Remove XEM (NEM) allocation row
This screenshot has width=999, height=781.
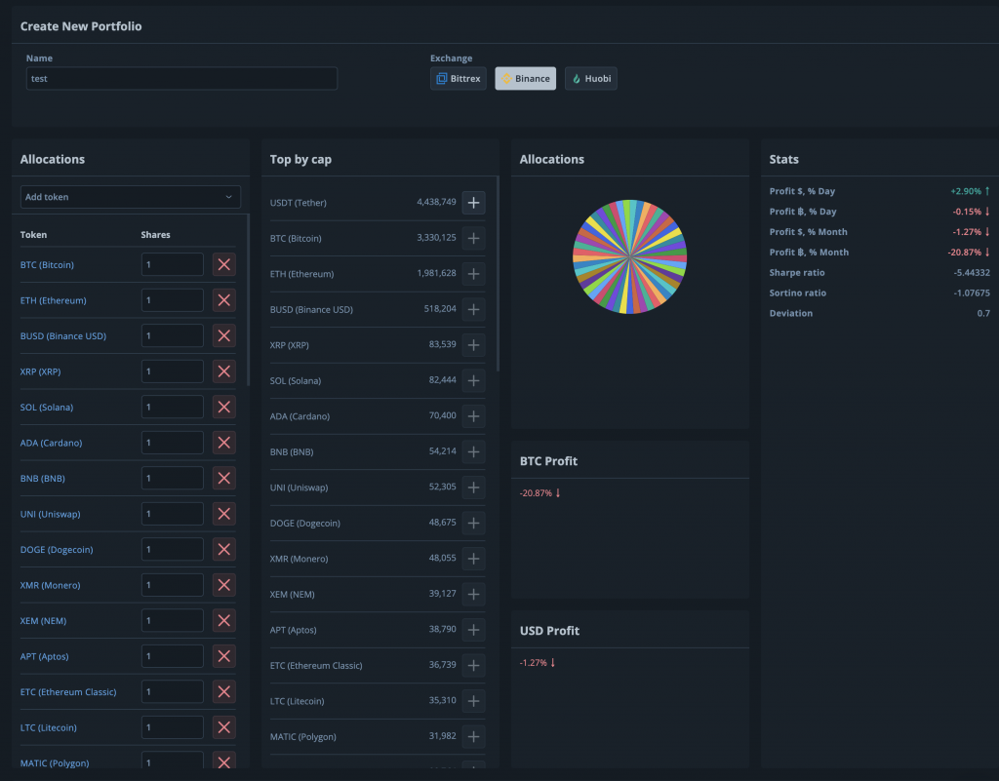[x=223, y=620]
